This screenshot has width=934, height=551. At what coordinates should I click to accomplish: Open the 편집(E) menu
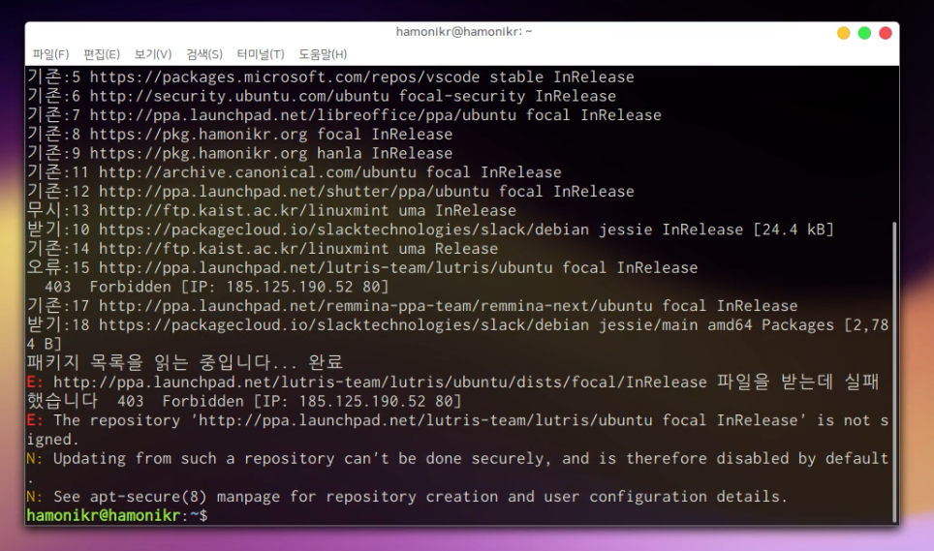[x=102, y=54]
